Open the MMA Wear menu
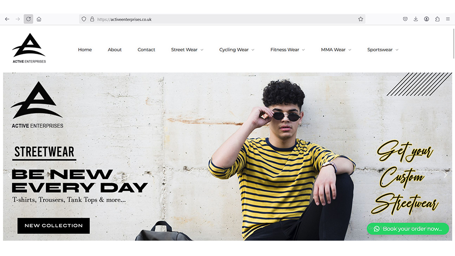 click(x=336, y=50)
